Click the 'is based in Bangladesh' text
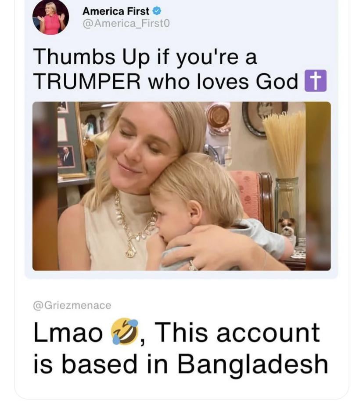The height and width of the screenshot is (401, 363). pos(181,363)
